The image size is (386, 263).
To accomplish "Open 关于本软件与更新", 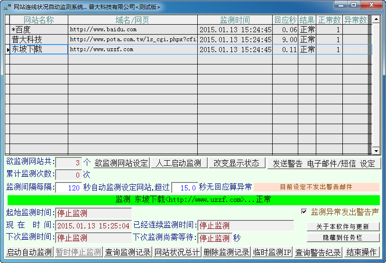I will point(343,227).
